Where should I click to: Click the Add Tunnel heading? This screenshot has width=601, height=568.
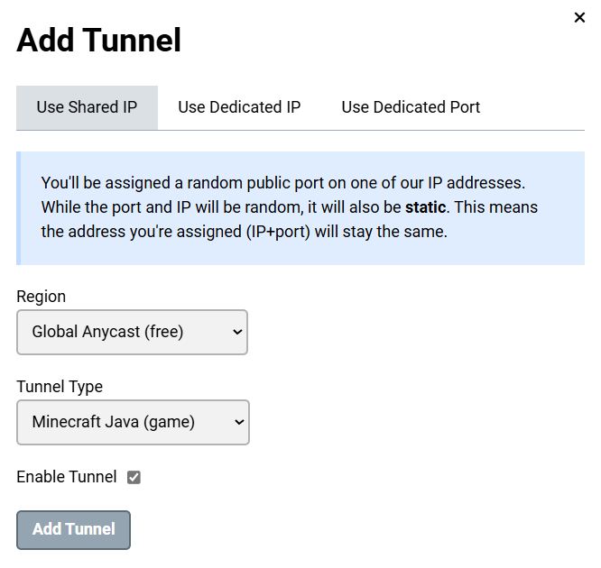(99, 41)
